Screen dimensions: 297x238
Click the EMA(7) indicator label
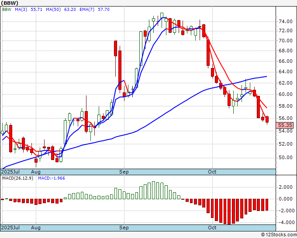pyautogui.click(x=87, y=10)
